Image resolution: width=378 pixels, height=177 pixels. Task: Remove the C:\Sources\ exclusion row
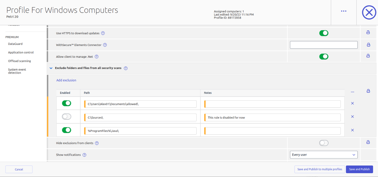coord(353,117)
